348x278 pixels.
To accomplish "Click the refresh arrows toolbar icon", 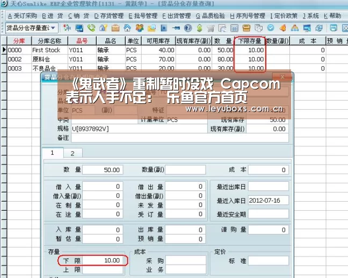I will click(x=319, y=28).
